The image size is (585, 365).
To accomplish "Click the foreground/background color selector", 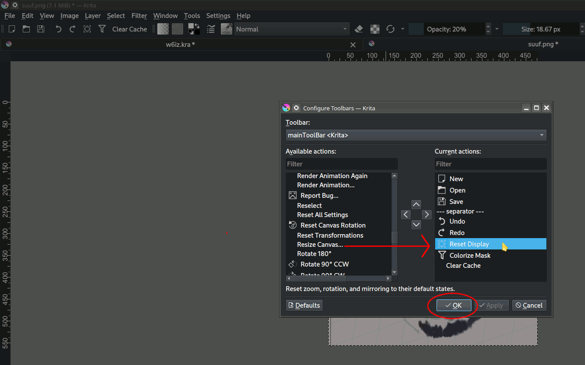I will point(194,29).
